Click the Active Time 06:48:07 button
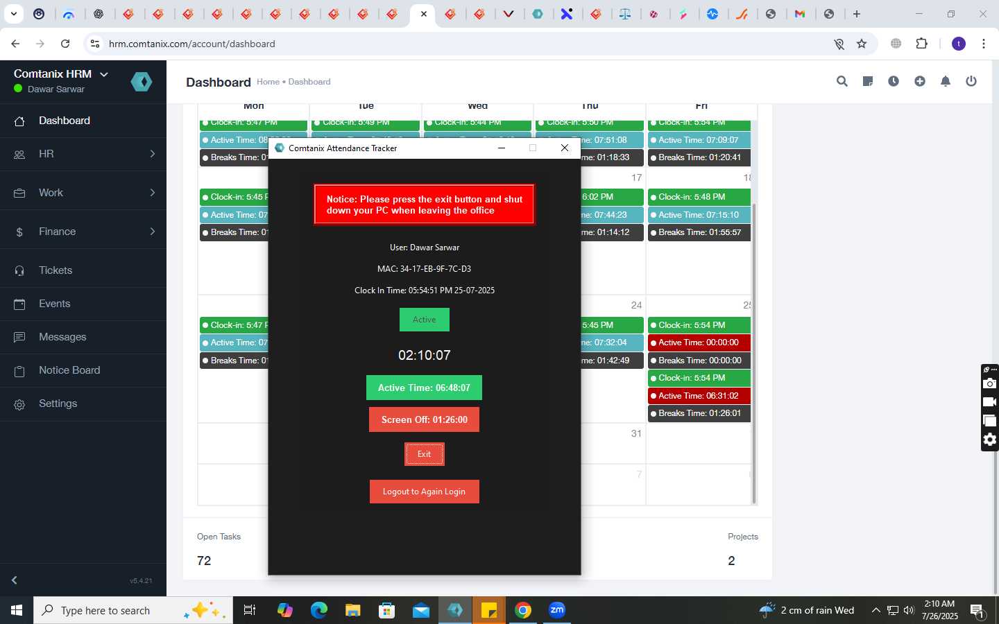The height and width of the screenshot is (624, 999). (x=424, y=388)
